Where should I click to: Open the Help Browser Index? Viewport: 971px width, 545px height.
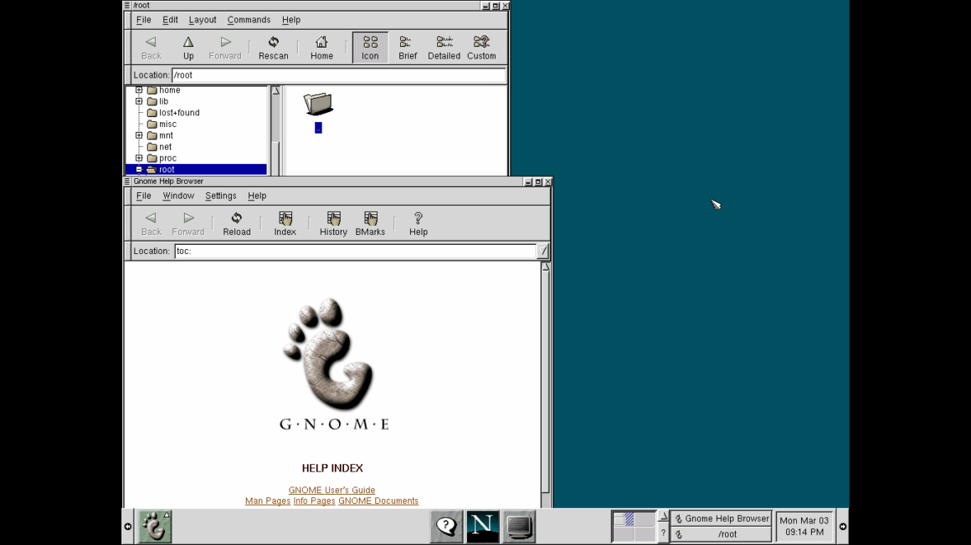(x=285, y=224)
